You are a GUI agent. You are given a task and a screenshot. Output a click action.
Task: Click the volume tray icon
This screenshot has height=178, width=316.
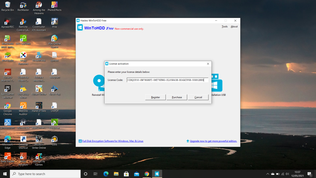tap(287, 174)
